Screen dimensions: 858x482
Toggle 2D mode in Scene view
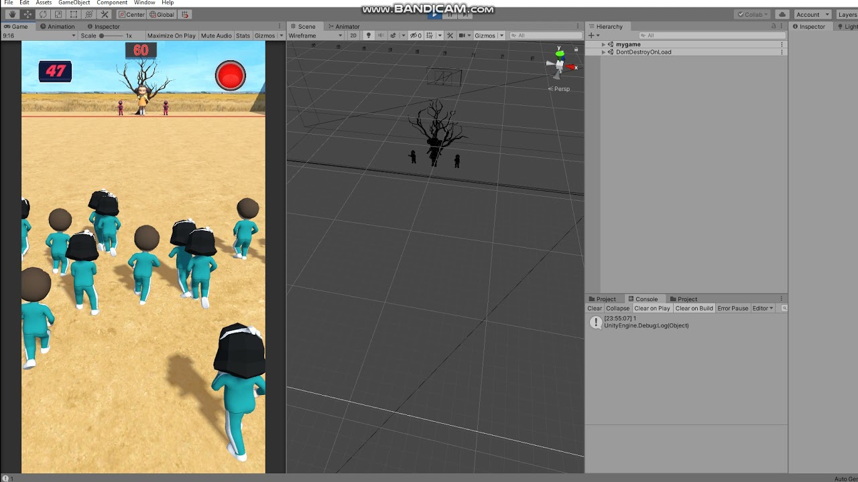tap(353, 35)
